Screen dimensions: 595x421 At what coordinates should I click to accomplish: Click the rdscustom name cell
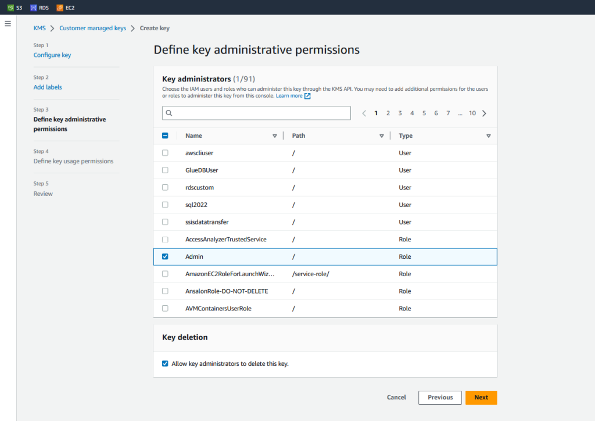coord(200,188)
